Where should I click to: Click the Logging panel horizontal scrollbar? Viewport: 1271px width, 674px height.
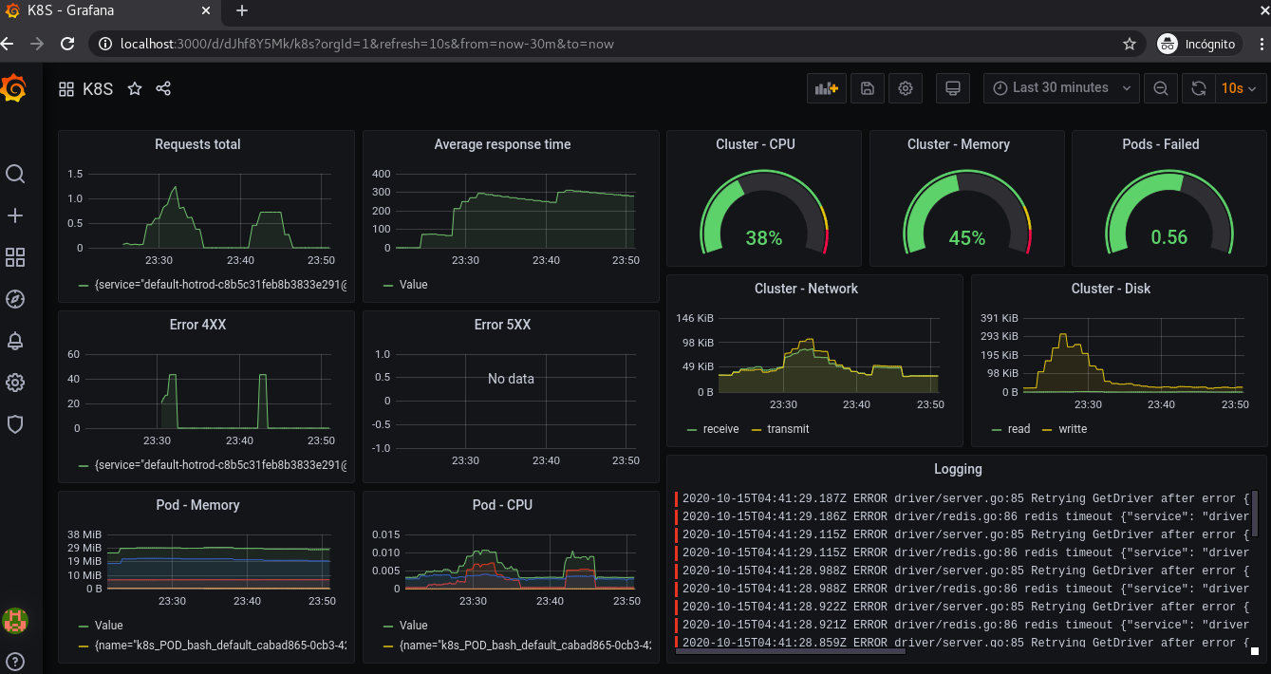(x=792, y=651)
